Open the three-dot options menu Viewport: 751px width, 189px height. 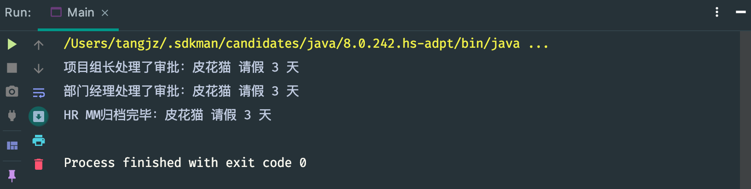(x=717, y=12)
